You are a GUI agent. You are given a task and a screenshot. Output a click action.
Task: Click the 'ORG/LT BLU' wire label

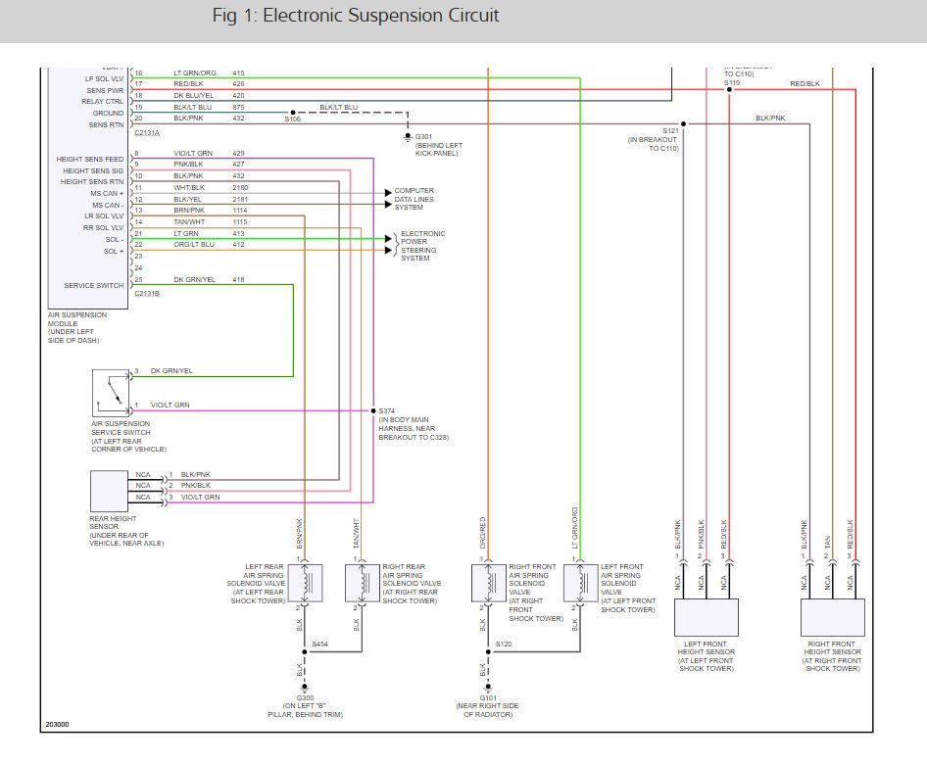click(x=194, y=245)
